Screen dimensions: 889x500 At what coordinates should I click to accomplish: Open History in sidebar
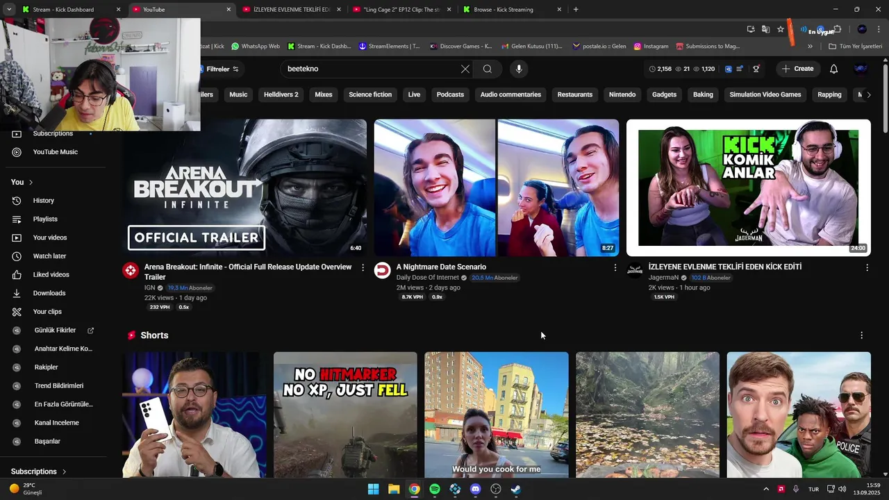tap(43, 201)
